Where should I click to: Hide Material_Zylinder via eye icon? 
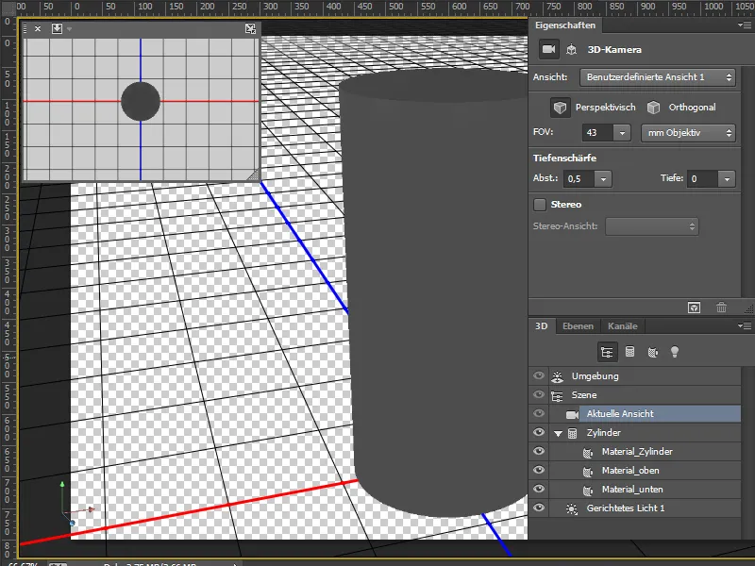(539, 451)
